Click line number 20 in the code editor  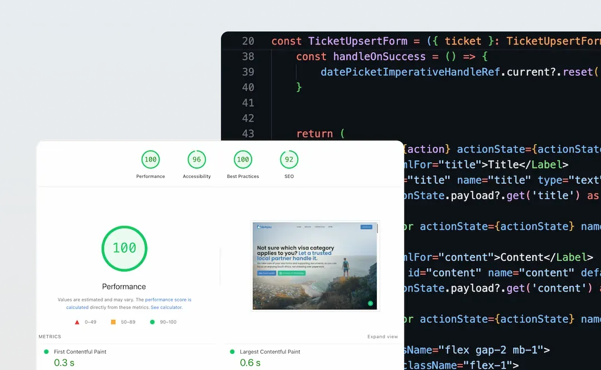click(248, 41)
